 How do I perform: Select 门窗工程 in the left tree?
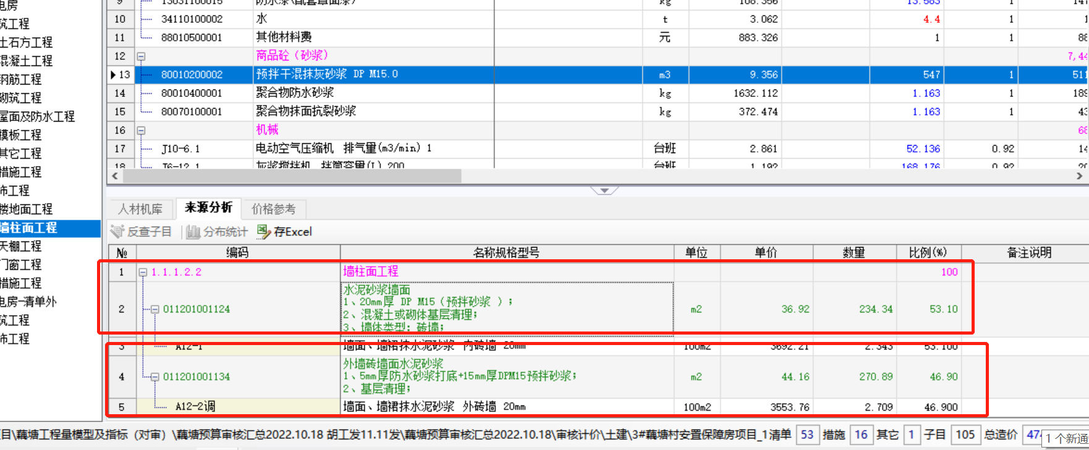click(21, 265)
